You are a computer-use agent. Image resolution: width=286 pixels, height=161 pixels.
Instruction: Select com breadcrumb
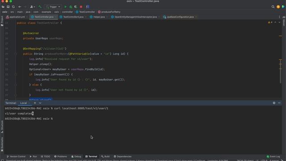coord(36,12)
